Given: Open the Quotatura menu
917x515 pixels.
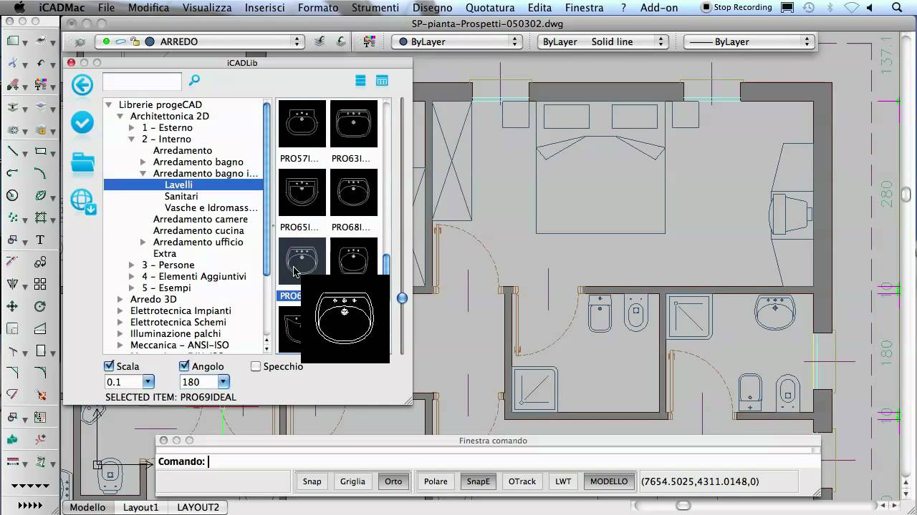Looking at the screenshot, I should pyautogui.click(x=490, y=8).
